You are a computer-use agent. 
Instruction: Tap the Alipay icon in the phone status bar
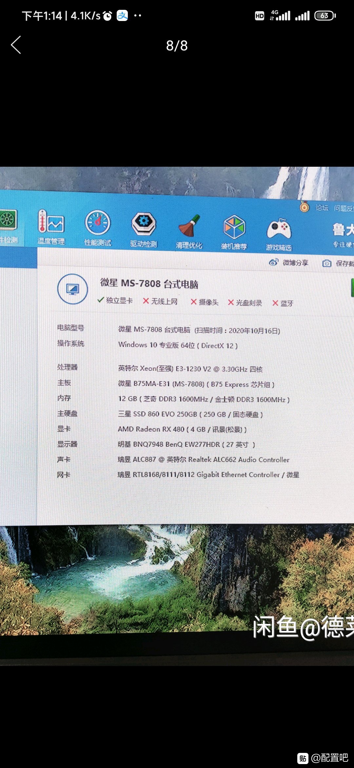[x=122, y=15]
